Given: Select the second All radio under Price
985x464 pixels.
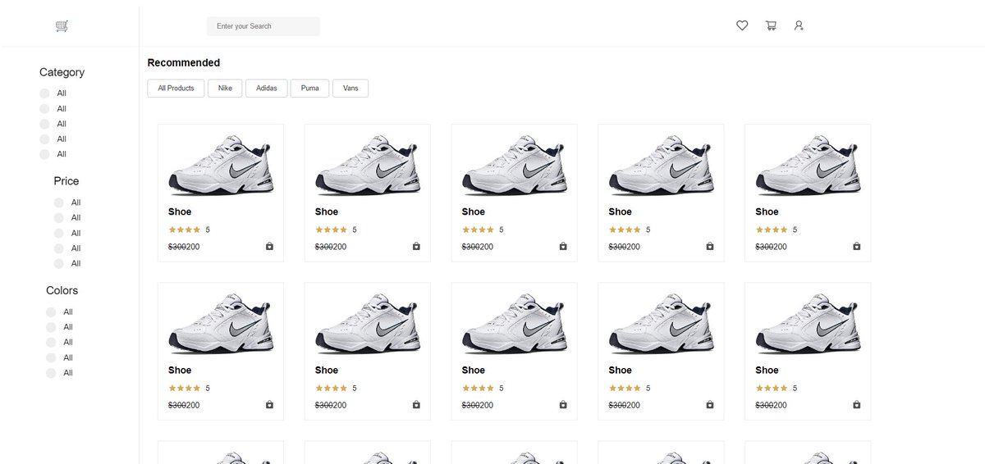Looking at the screenshot, I should (x=59, y=218).
